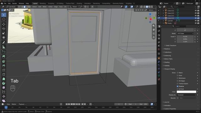
Task: Open the XYZ Euler rotation mode dropdown
Action: click(185, 34)
